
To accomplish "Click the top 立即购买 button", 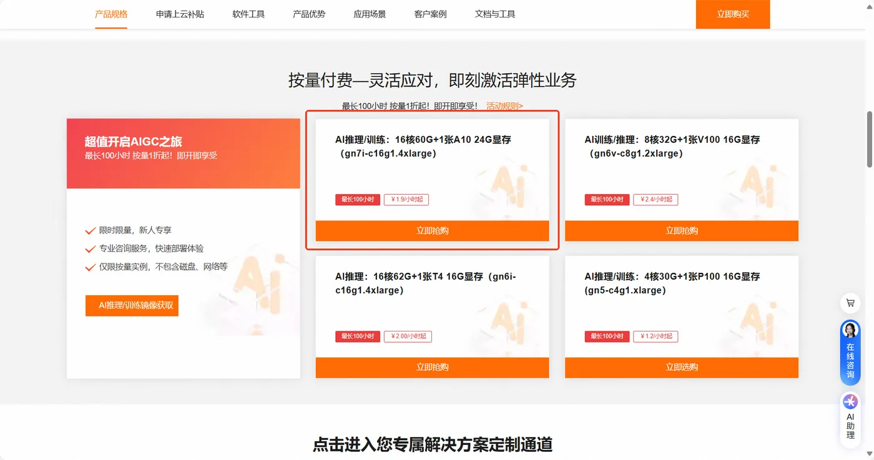I will 733,14.
